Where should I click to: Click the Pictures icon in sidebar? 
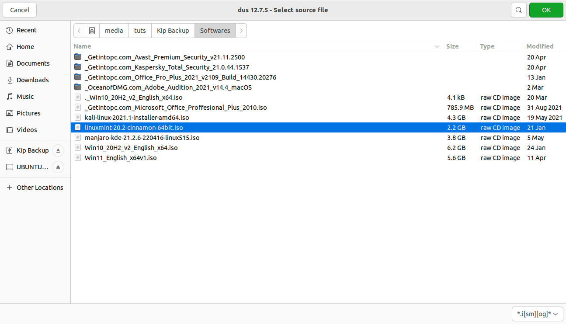click(9, 113)
